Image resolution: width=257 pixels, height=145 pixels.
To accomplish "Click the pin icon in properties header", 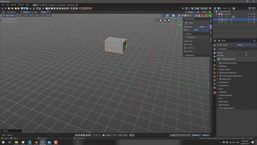I will click(x=254, y=41).
